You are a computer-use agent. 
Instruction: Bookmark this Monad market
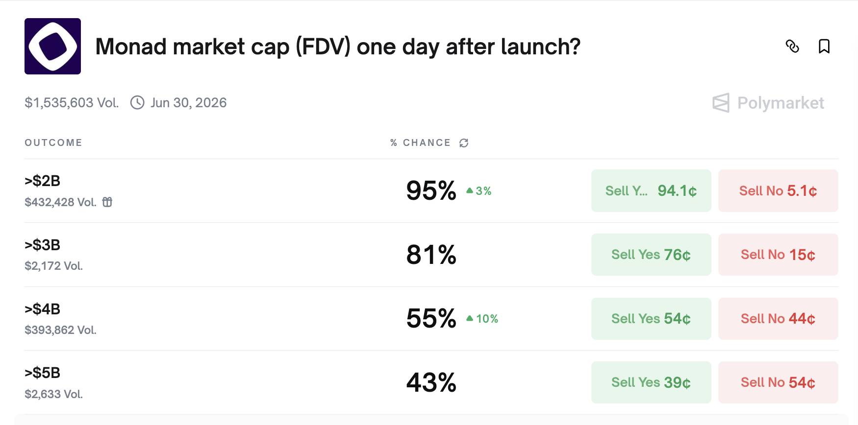coord(824,47)
